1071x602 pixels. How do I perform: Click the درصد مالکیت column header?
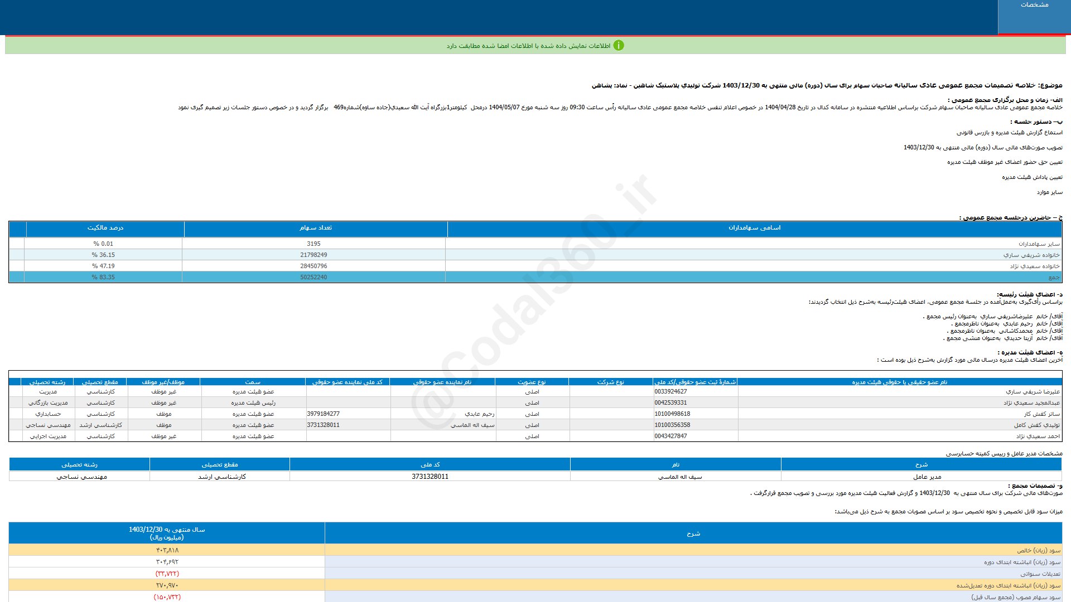105,228
